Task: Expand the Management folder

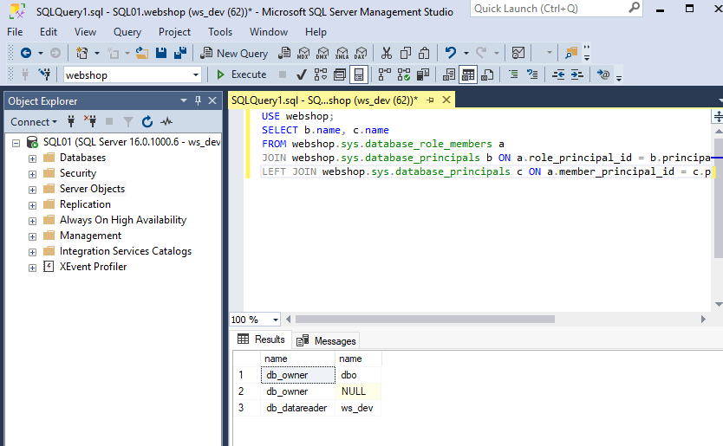Action: click(x=32, y=236)
